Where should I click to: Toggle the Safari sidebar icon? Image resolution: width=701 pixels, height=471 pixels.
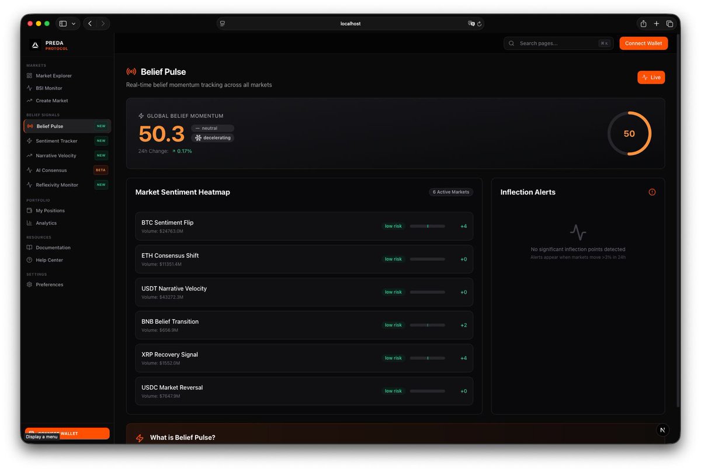click(63, 24)
